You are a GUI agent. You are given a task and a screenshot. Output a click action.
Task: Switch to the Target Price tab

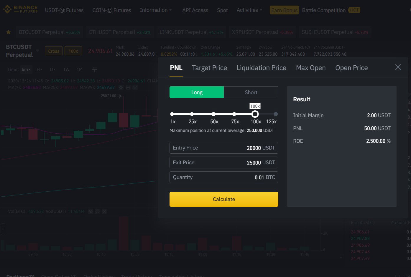coord(209,68)
